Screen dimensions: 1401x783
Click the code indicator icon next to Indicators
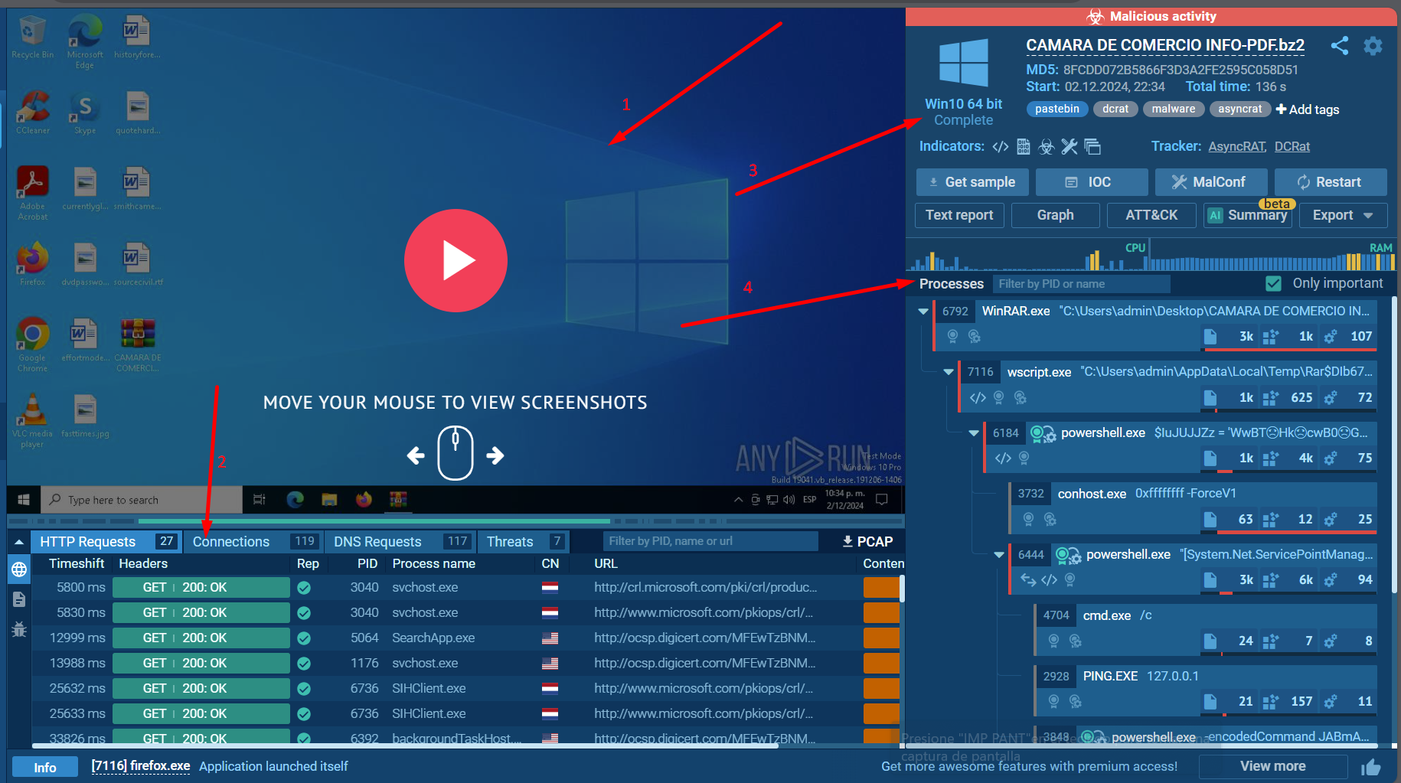tap(1000, 146)
